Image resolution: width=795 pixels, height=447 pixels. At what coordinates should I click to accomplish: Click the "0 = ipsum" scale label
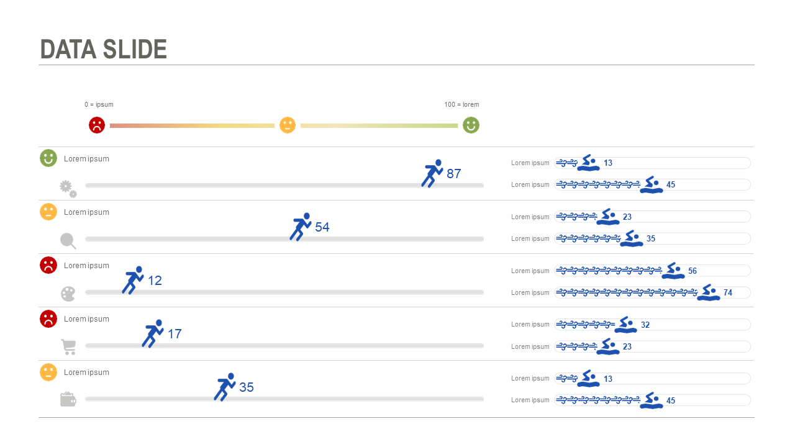pyautogui.click(x=99, y=105)
